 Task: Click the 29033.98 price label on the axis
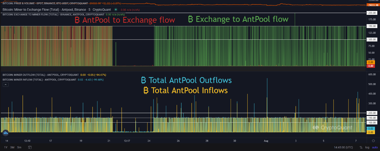click(x=373, y=5)
